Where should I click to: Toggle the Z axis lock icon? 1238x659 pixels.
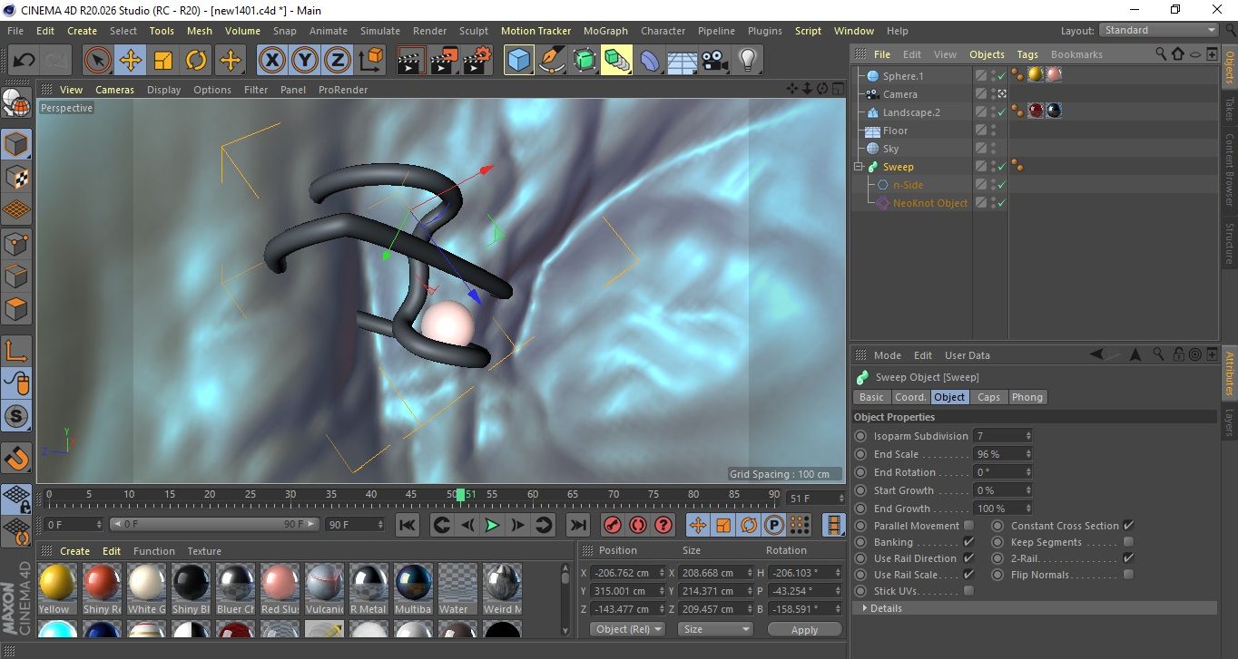[x=338, y=61]
